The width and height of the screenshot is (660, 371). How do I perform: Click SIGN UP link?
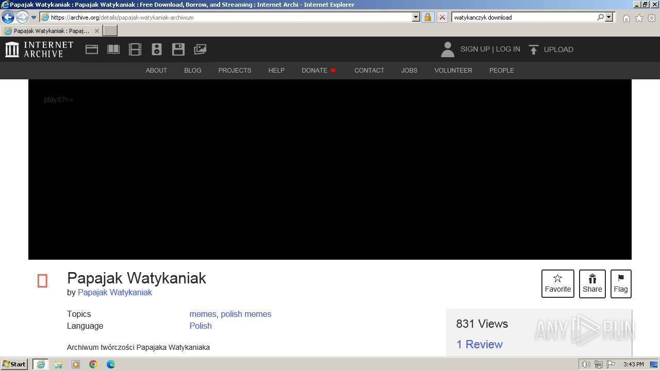(475, 49)
